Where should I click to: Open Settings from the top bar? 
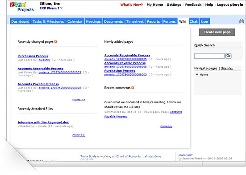174,5
